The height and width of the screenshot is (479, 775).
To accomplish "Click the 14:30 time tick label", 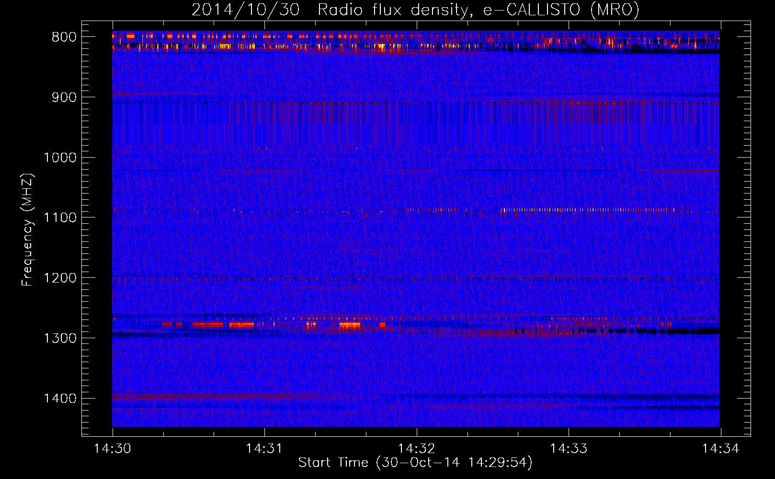I will [x=113, y=449].
